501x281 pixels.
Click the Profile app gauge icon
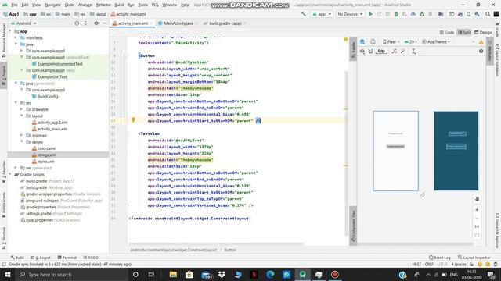tap(413, 14)
